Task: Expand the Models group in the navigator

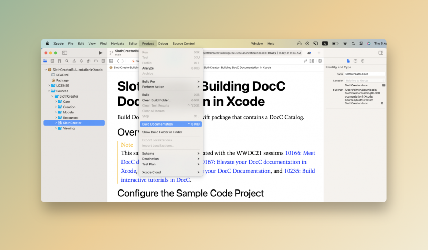Action: tap(56, 112)
